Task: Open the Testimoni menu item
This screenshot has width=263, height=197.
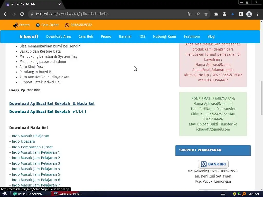Action: click(192, 36)
